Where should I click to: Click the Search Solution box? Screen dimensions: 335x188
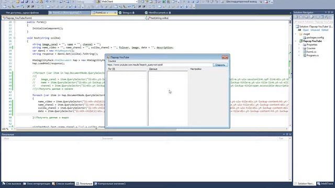click(x=313, y=22)
